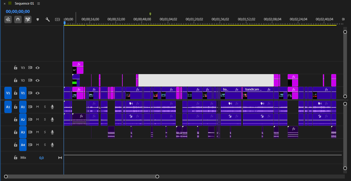
Task: Toggle lock on video track V1
Action: pos(16,93)
